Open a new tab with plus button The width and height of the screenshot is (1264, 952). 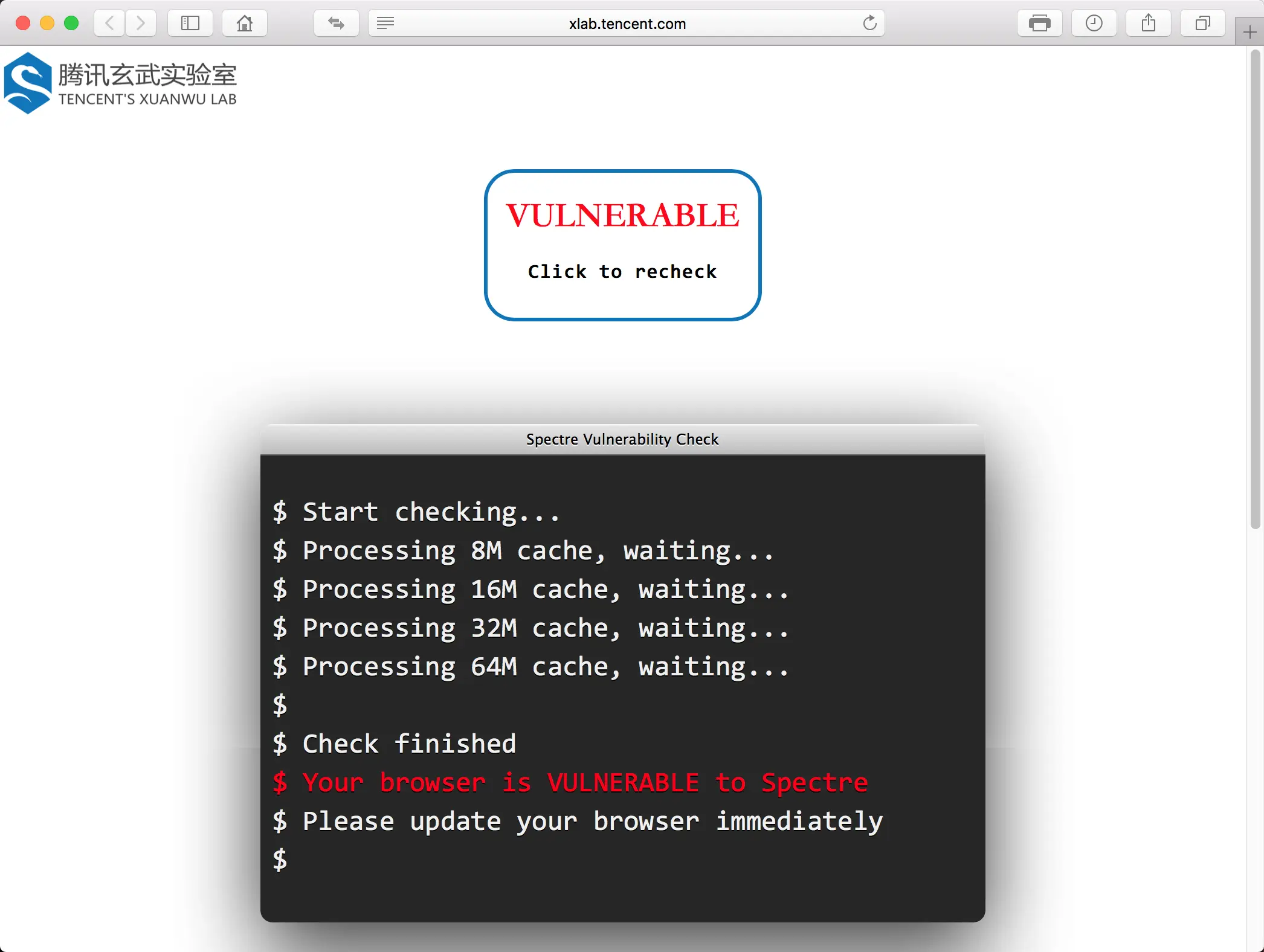point(1249,32)
